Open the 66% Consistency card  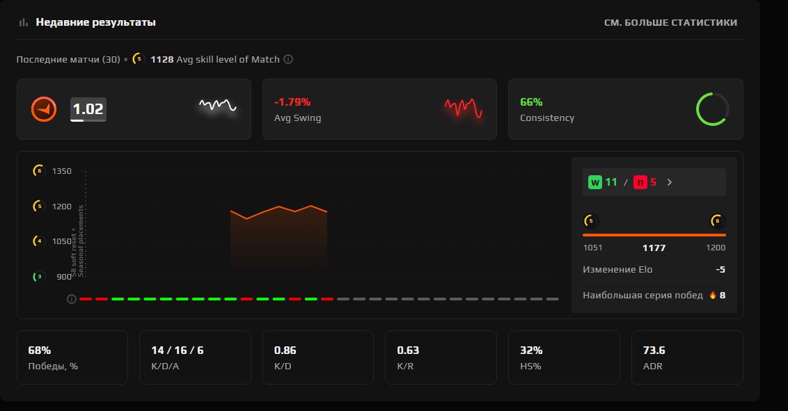tap(625, 109)
